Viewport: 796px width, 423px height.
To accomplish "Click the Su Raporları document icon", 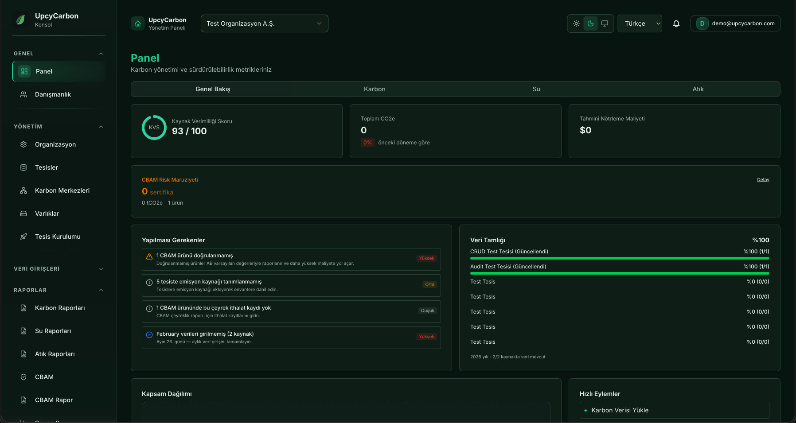I will click(x=23, y=331).
